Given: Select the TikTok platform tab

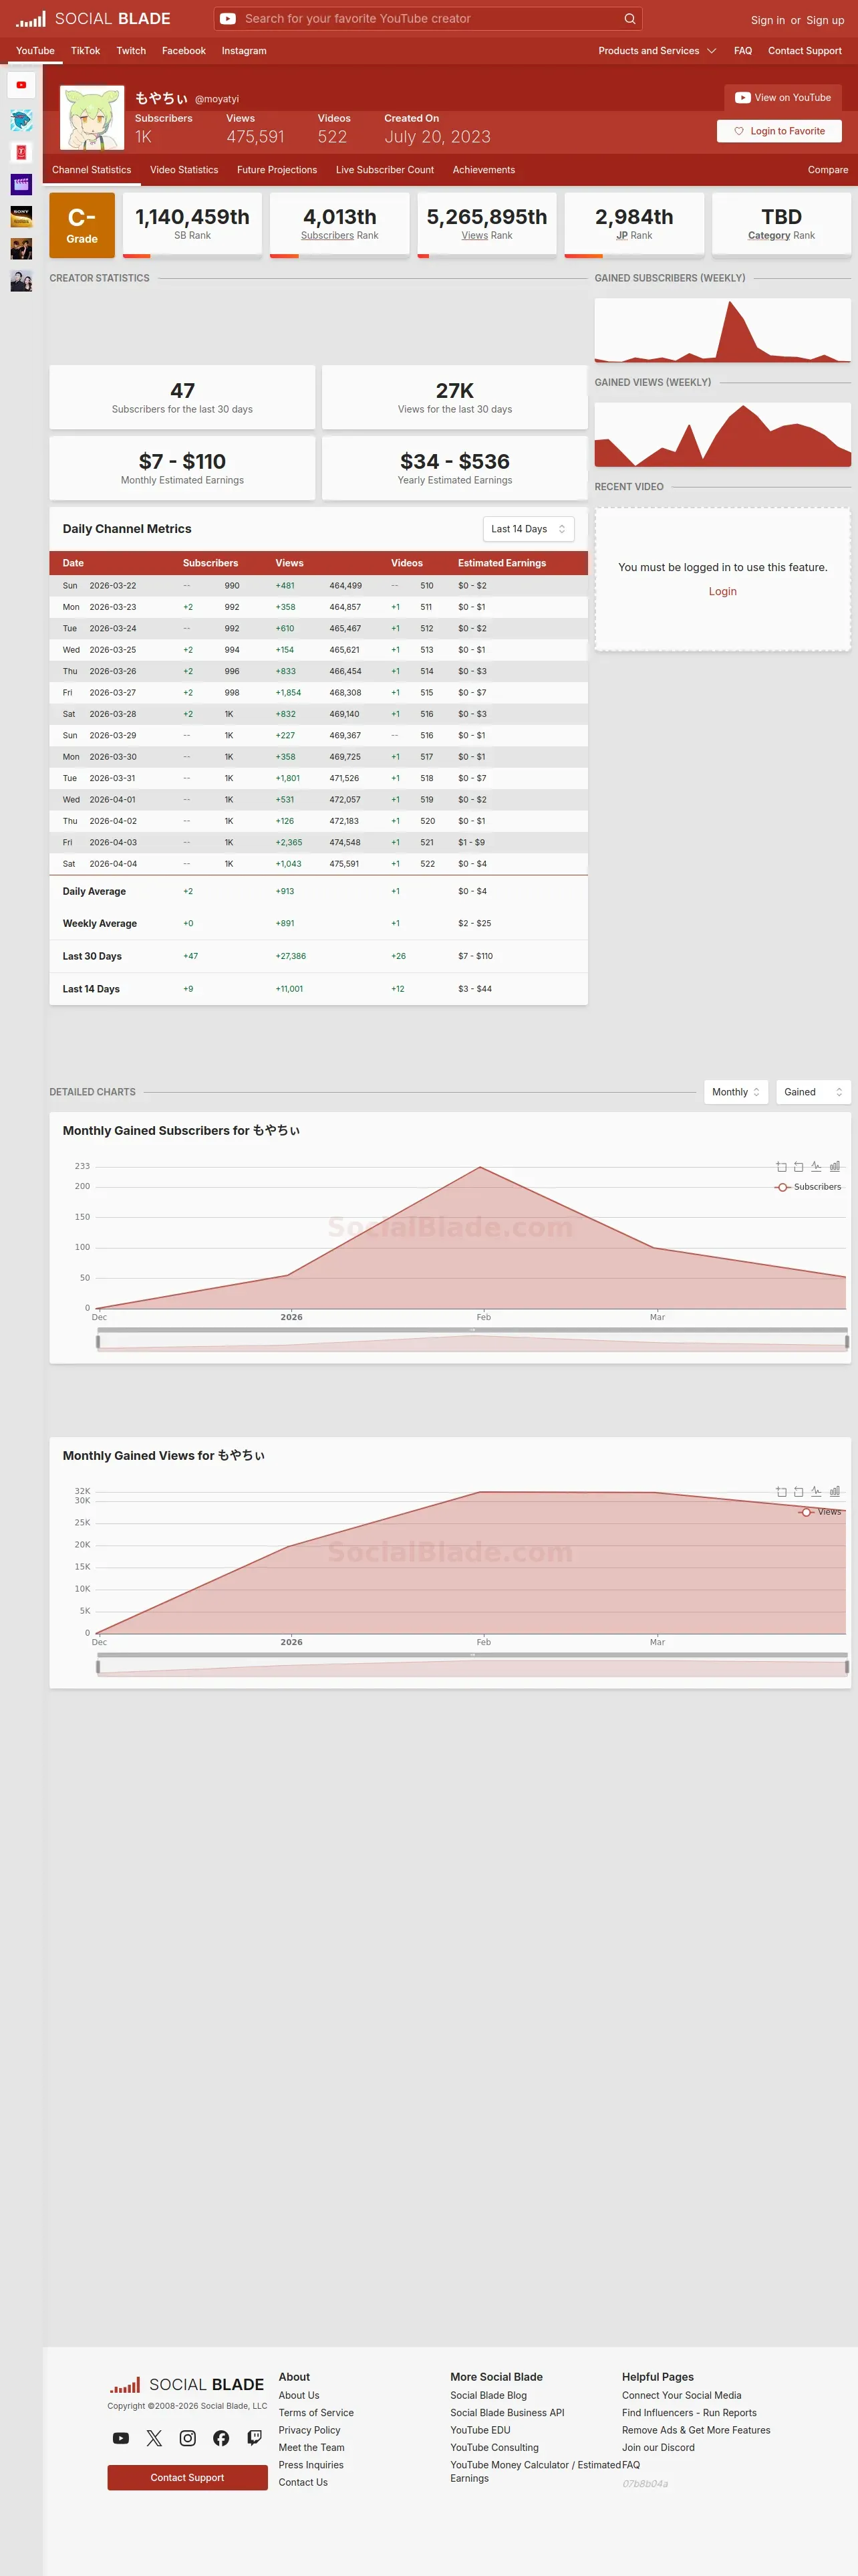Looking at the screenshot, I should pyautogui.click(x=85, y=51).
